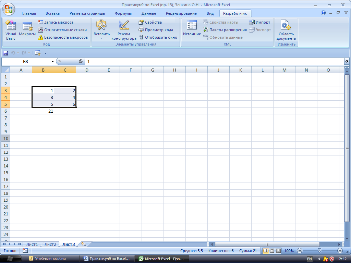Toggle Относительные ссылки option
This screenshot has height=263, width=351.
[62, 30]
